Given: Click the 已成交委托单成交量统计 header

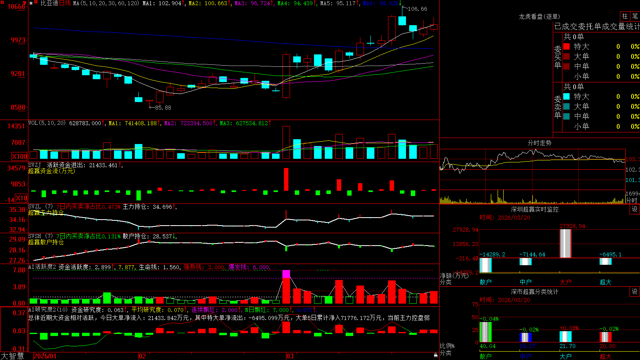Looking at the screenshot, I should click(x=597, y=26).
